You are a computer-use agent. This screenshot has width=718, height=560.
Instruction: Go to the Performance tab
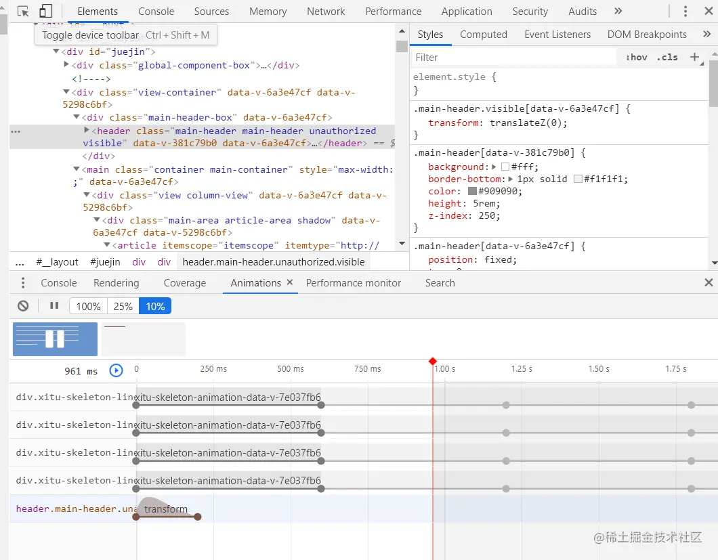pos(394,12)
